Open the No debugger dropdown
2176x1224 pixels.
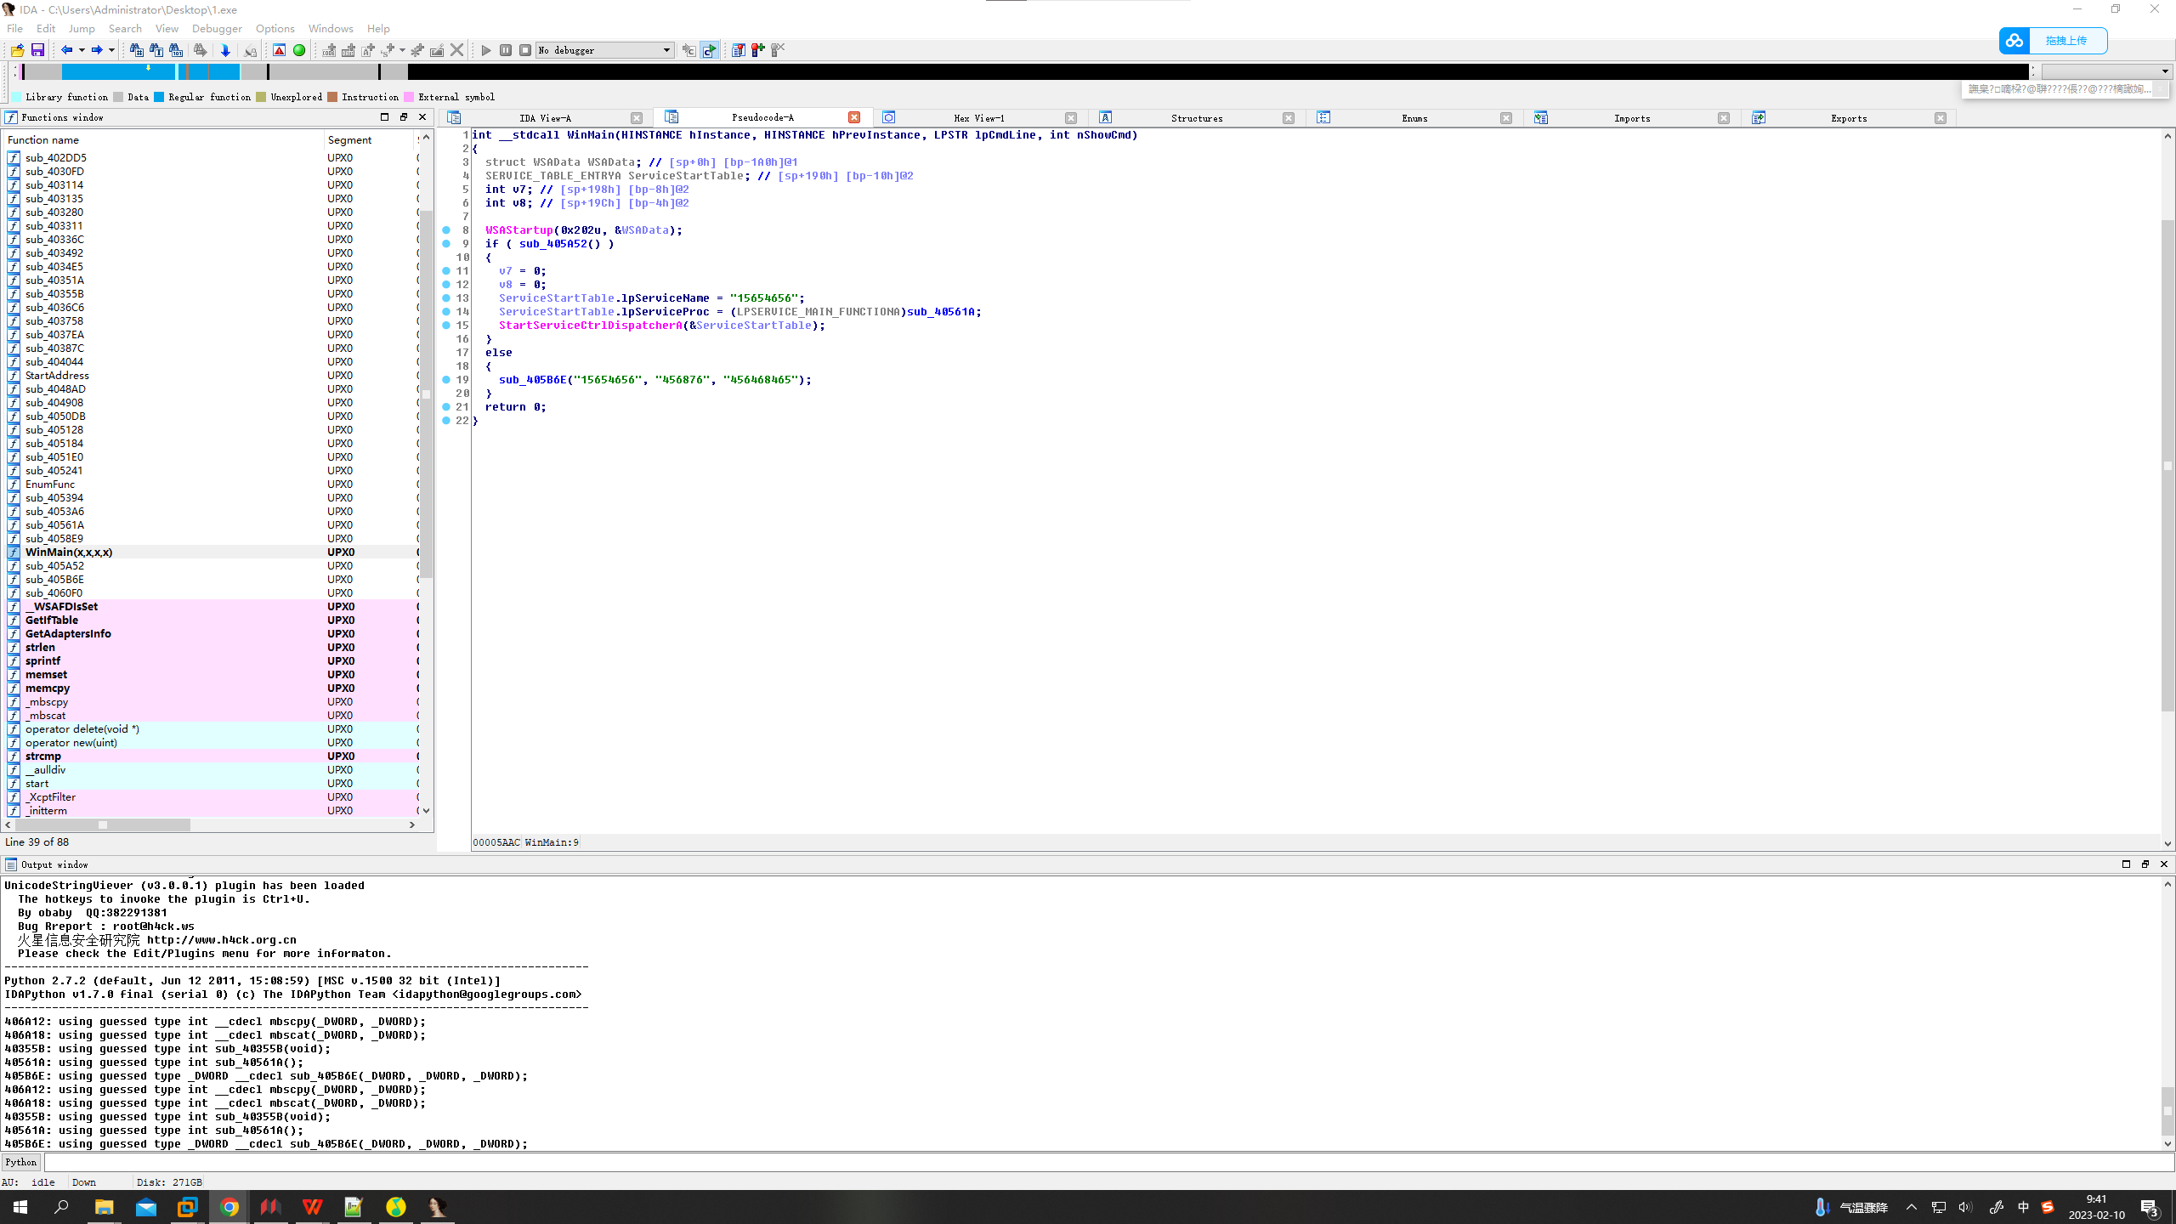tap(605, 50)
